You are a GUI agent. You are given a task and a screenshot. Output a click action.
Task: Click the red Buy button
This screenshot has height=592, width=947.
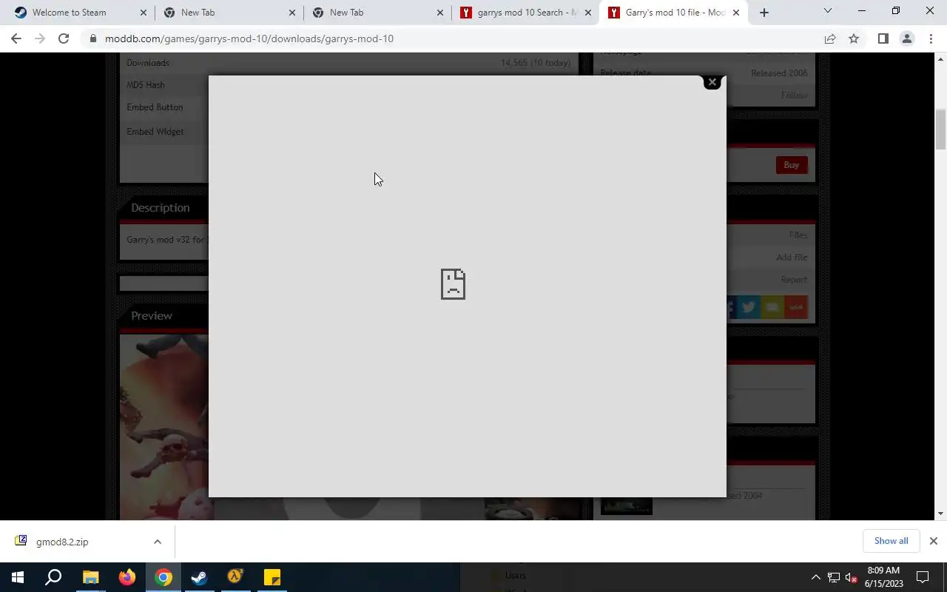[x=792, y=165]
